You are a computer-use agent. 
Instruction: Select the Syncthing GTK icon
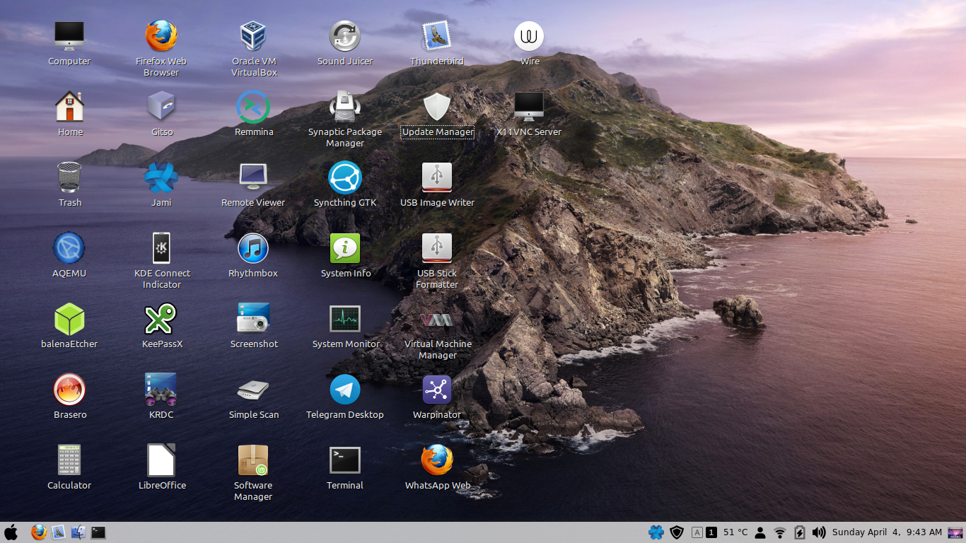click(x=345, y=178)
